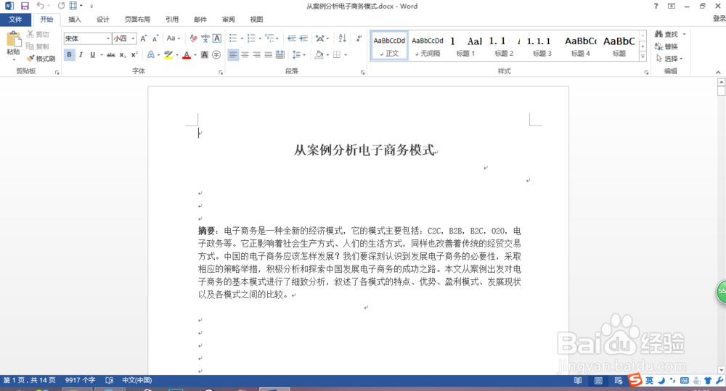Apply numbered list icon
This screenshot has width=726, height=391.
[251, 38]
